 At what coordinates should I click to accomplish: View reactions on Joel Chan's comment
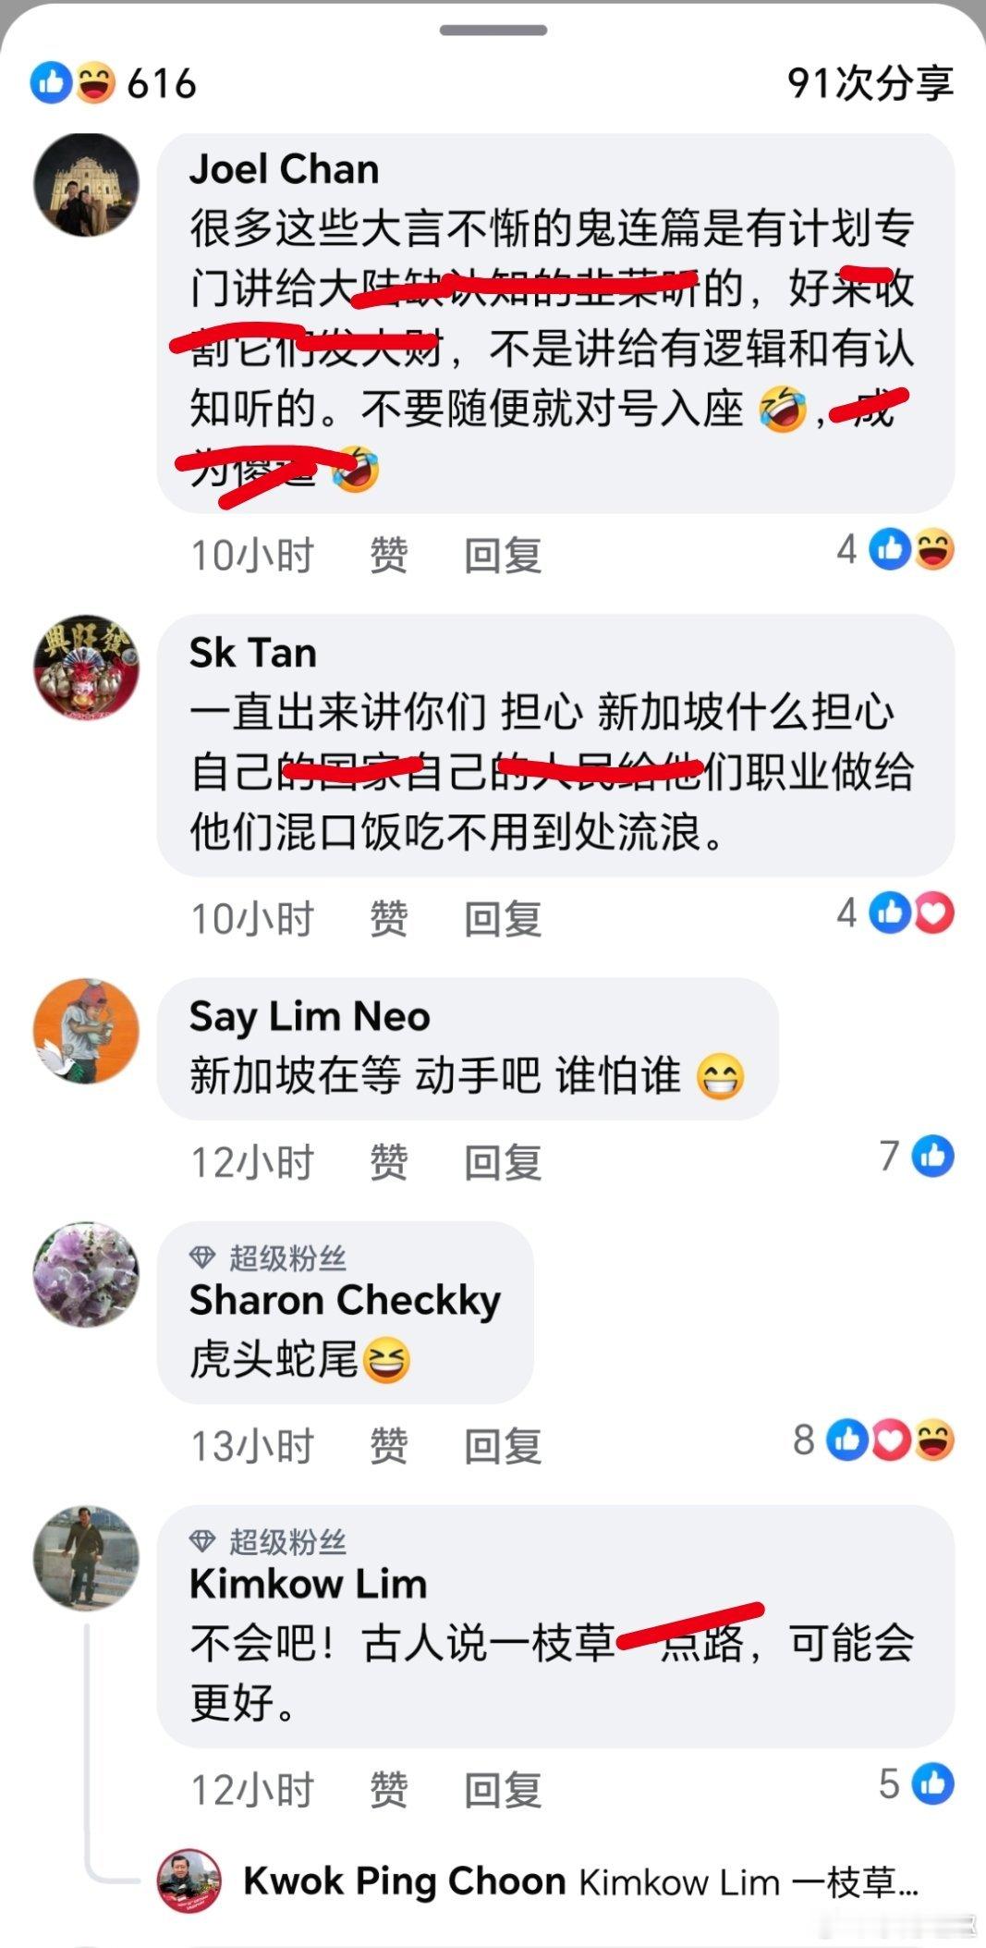click(x=895, y=549)
